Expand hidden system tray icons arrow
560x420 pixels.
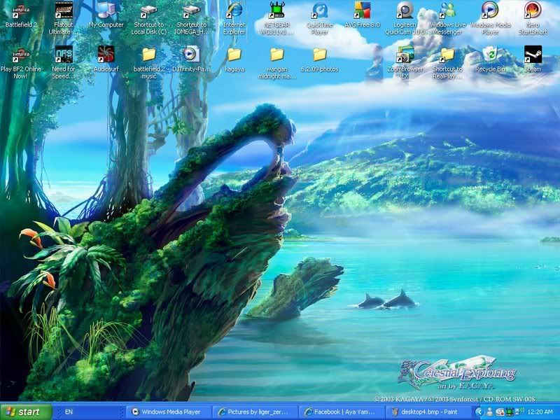coord(479,412)
